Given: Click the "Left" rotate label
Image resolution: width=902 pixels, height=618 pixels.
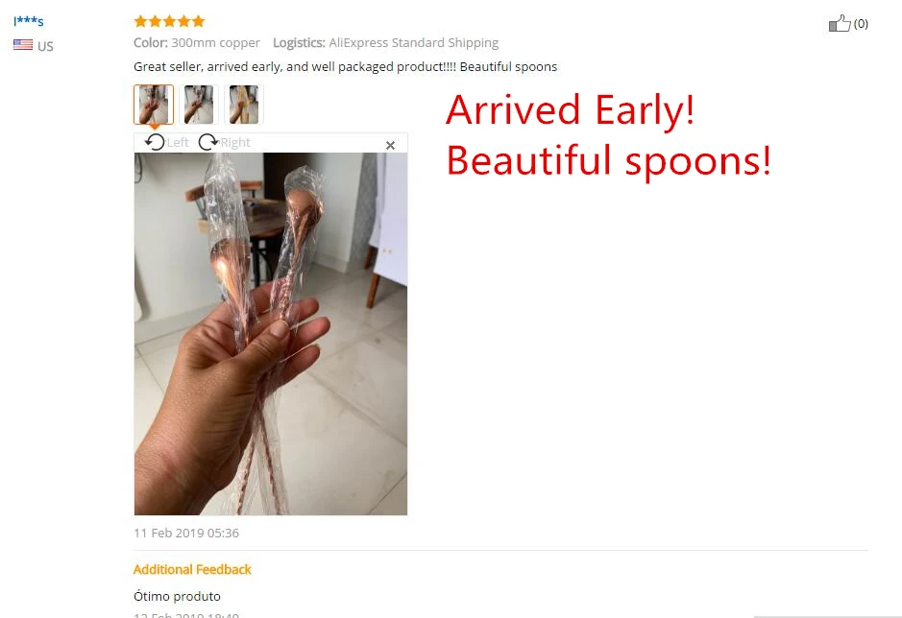Looking at the screenshot, I should tap(177, 143).
